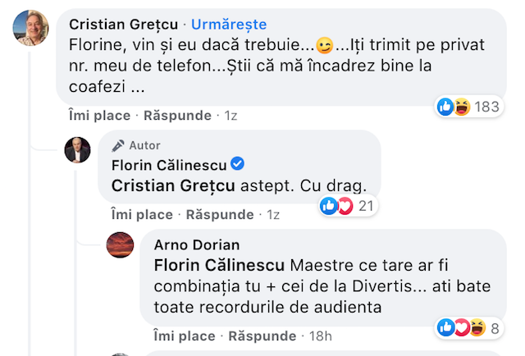Screen dimensions: 525x356
Task: View reactions count 183 on first comment
Action: pyautogui.click(x=487, y=107)
